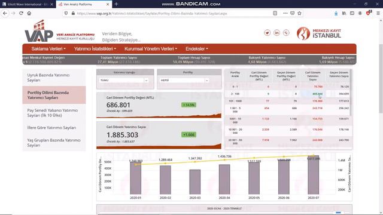Click the Toplam Hesap Sayısı ticker item
The image size is (383, 215).
click(x=194, y=60)
